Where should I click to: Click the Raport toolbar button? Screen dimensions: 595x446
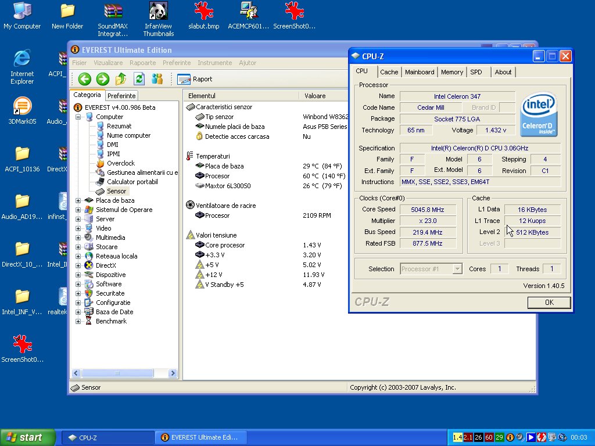[195, 79]
